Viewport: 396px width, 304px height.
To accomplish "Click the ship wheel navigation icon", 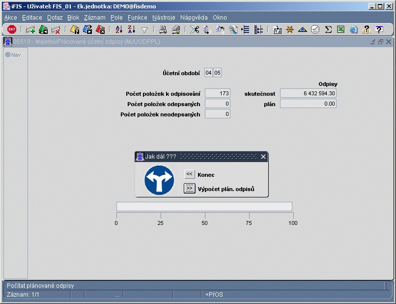I will [x=290, y=30].
